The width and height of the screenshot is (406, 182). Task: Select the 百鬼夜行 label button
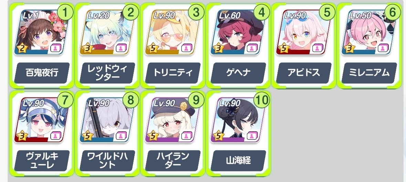(42, 73)
